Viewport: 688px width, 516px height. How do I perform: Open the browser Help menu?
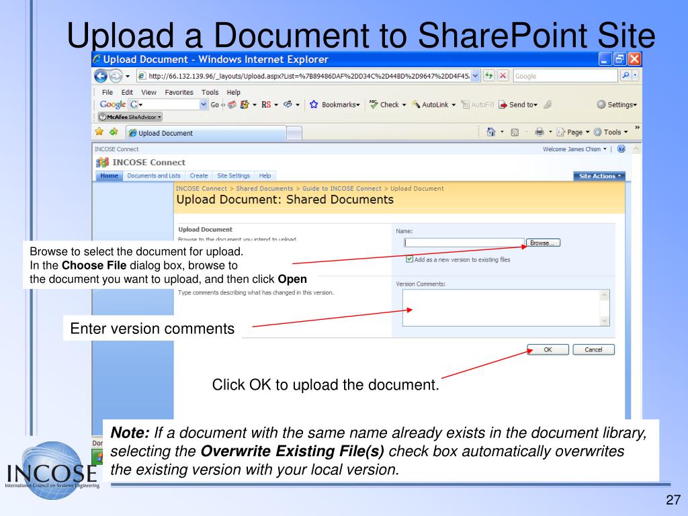[233, 92]
